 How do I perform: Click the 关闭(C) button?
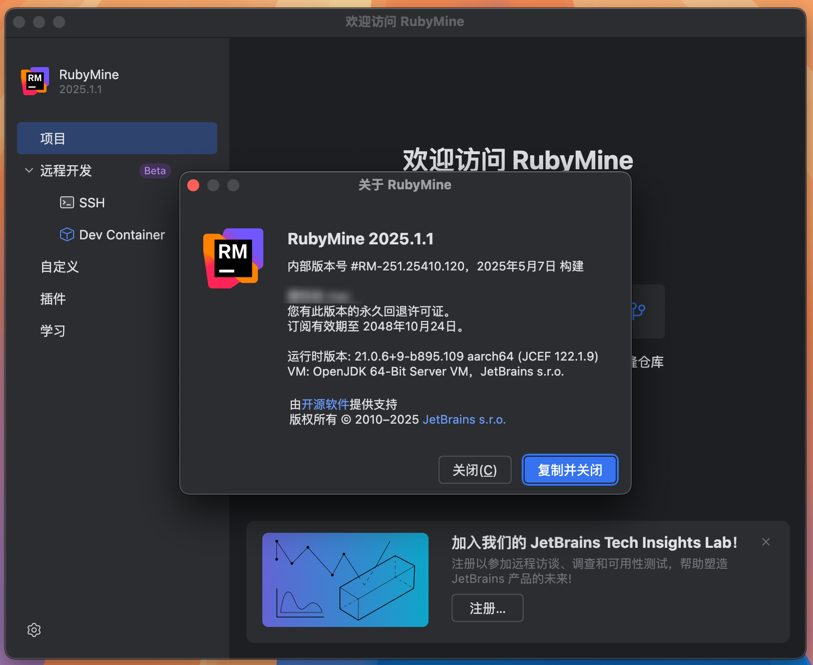point(475,470)
